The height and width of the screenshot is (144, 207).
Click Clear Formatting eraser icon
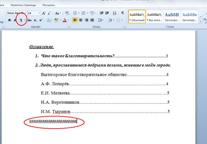tap(67, 13)
